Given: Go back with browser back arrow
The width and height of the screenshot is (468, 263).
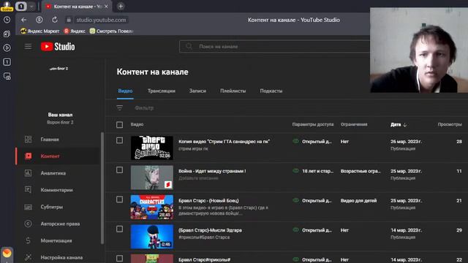Looking at the screenshot, I should click(24, 20).
